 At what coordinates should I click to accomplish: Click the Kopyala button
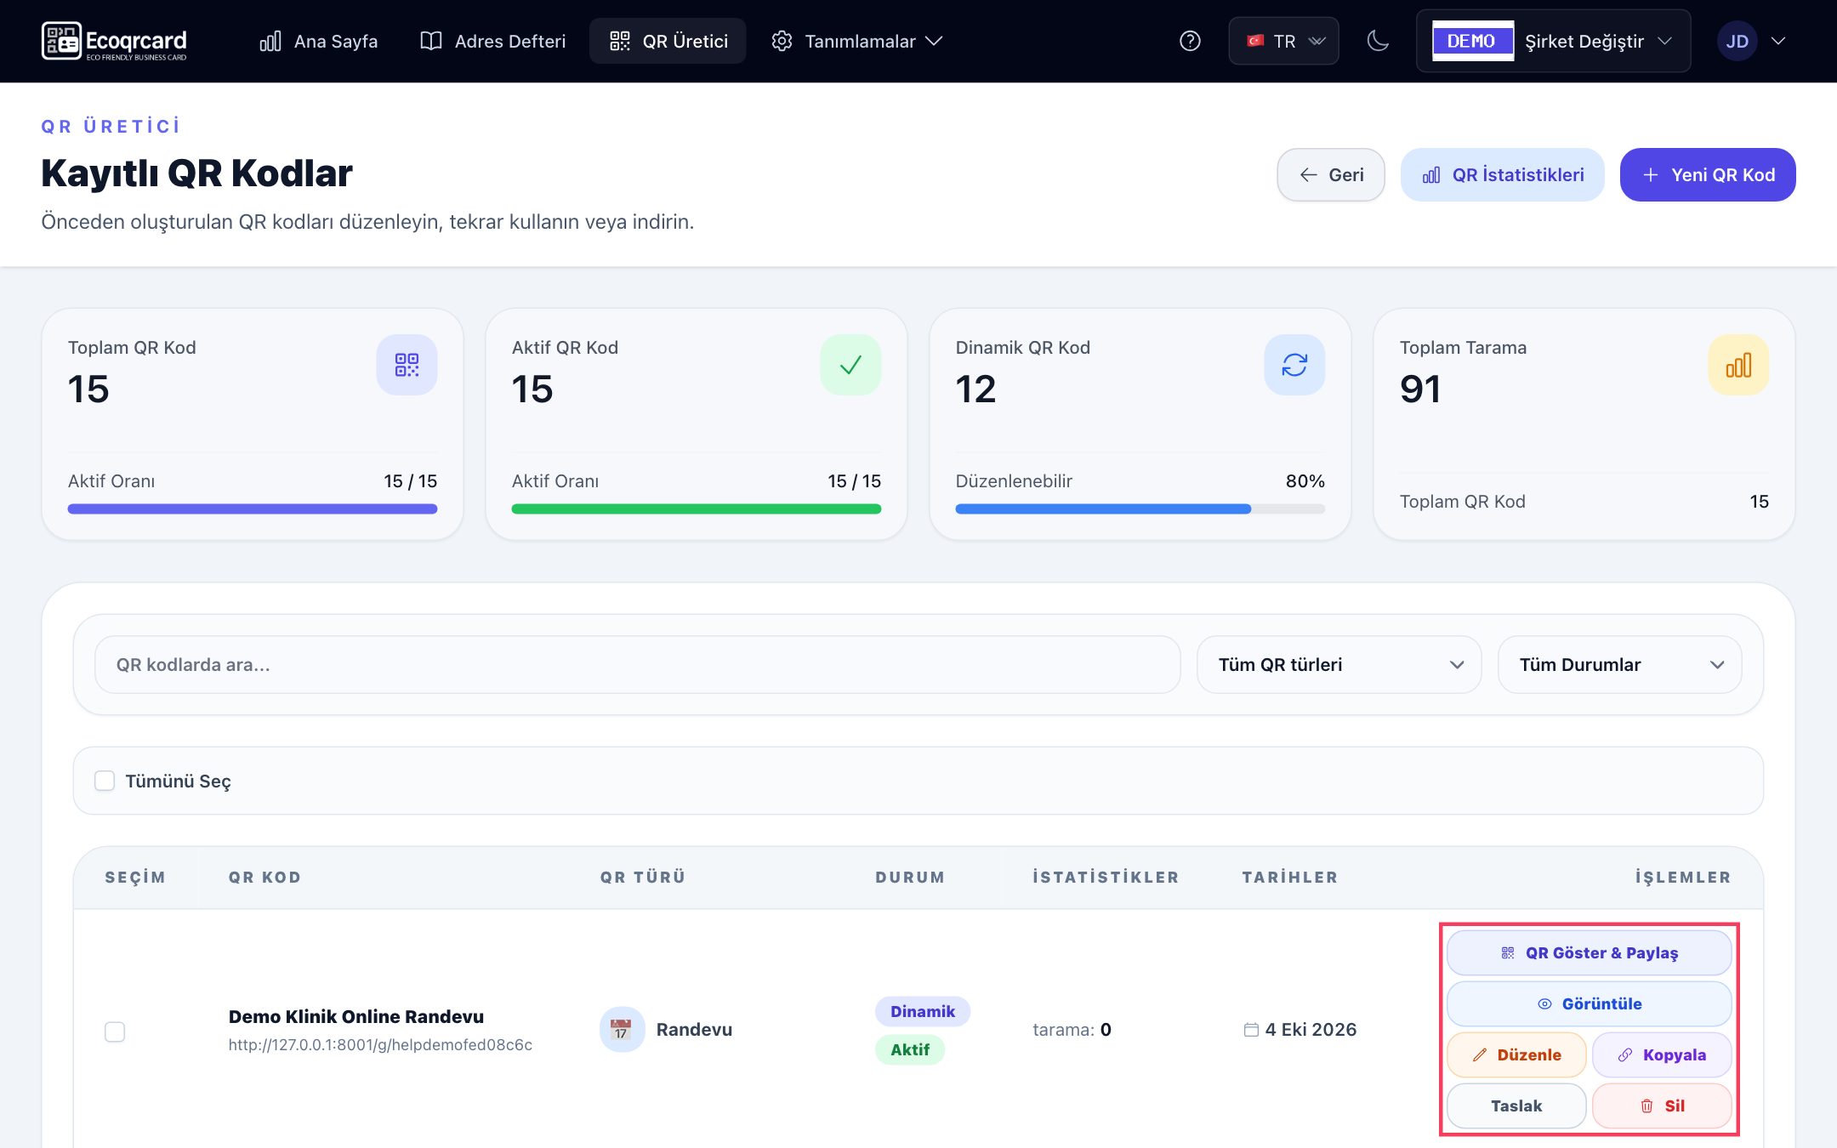tap(1662, 1055)
